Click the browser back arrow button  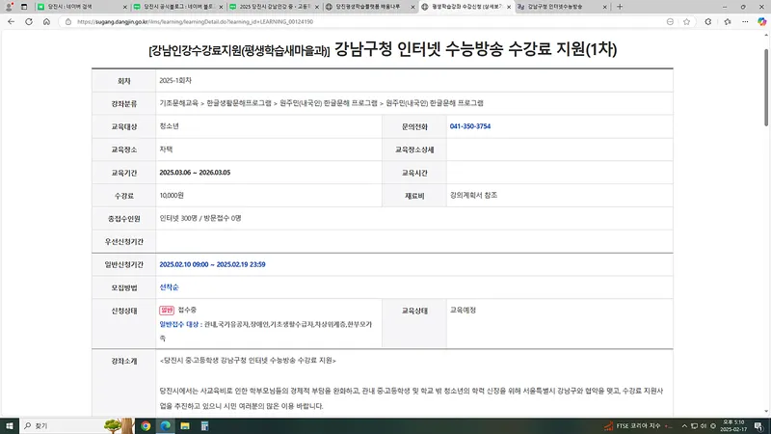(x=13, y=21)
